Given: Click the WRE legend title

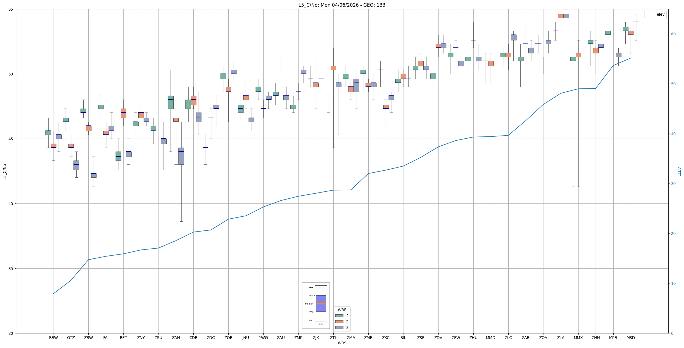Looking at the screenshot, I should click(x=342, y=310).
